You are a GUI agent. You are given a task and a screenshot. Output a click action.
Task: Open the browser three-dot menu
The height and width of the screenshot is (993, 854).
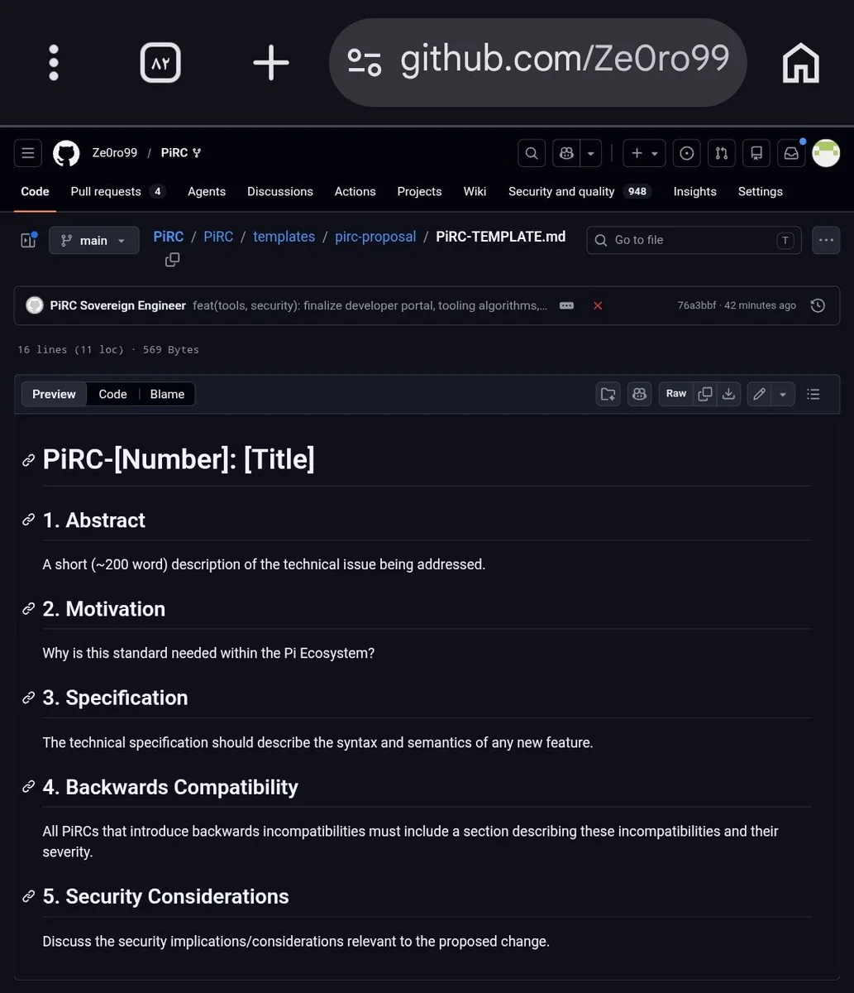[x=54, y=63]
